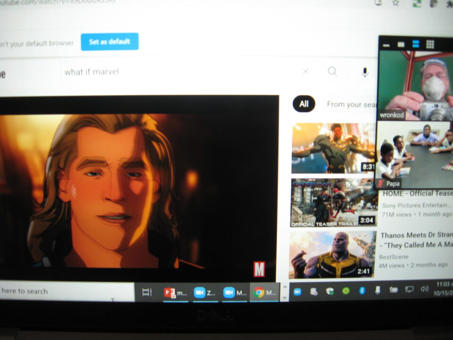The height and width of the screenshot is (340, 453).
Task: Click the "what if marvel" search field
Action: (x=179, y=72)
